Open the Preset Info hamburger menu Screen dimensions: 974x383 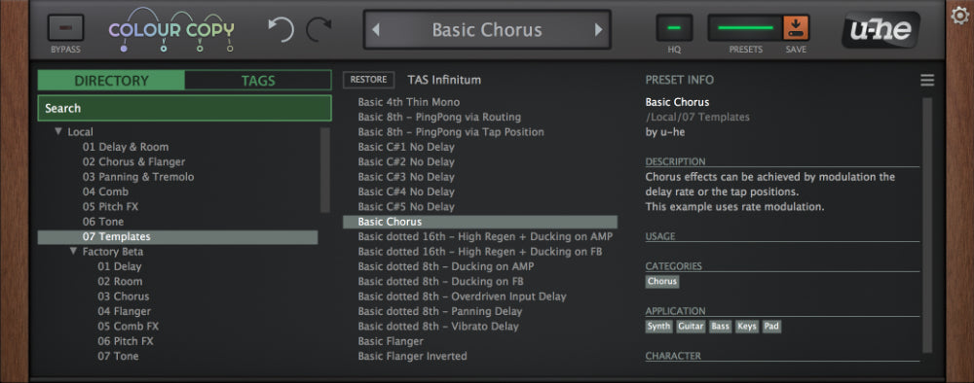(x=927, y=80)
